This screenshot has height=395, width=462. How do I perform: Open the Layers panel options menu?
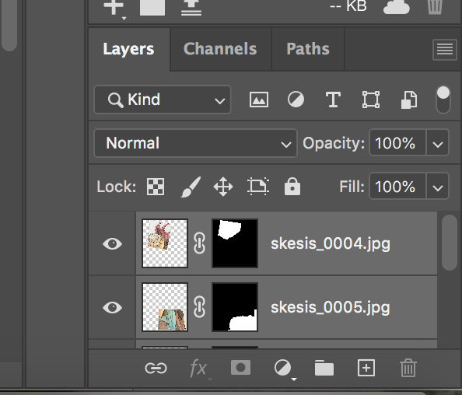(445, 50)
